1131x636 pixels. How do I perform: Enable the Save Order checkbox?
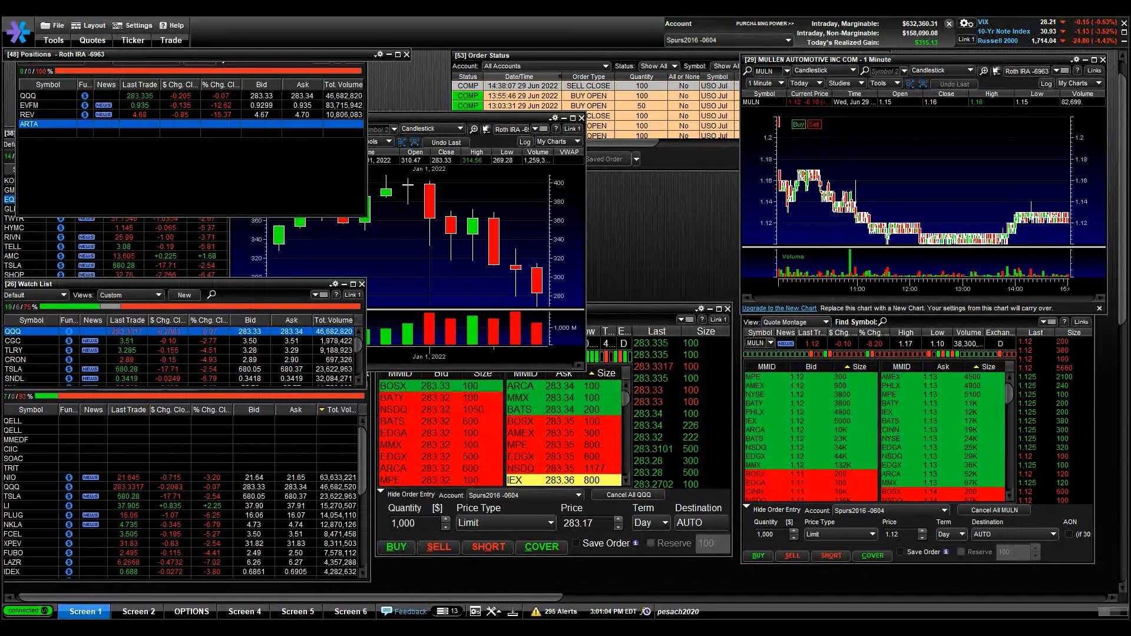tap(576, 544)
